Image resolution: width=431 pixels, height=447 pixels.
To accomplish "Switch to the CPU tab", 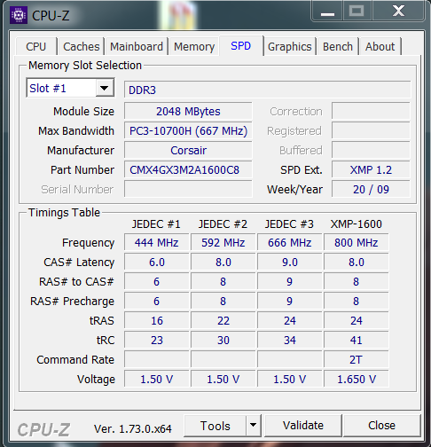I will tap(36, 46).
